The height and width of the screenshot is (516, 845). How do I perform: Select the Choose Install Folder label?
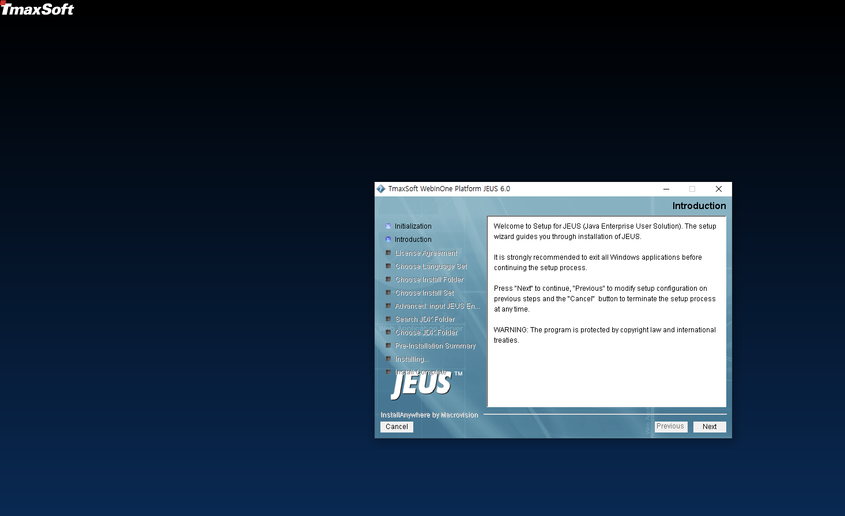pos(429,279)
